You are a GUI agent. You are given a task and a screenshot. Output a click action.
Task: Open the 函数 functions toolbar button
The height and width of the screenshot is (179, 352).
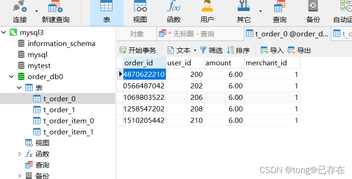click(174, 12)
